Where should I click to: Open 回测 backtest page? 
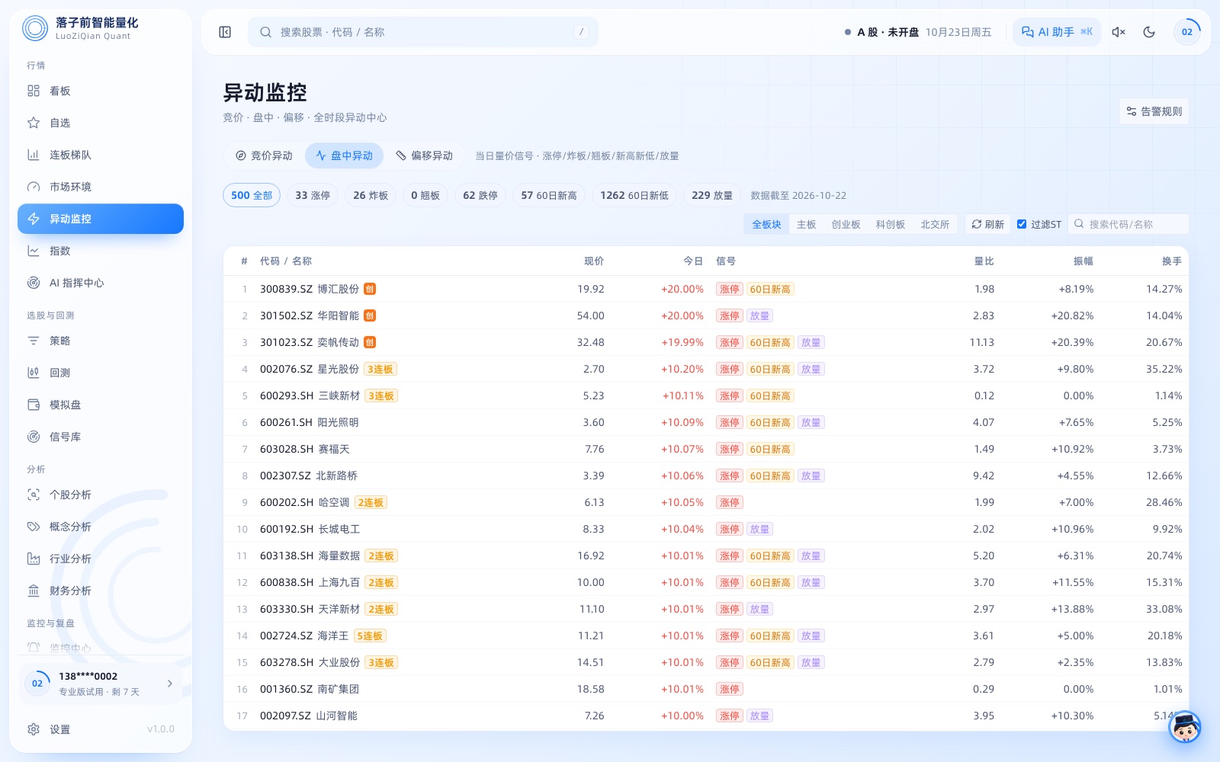click(x=101, y=373)
